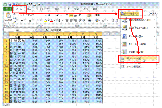The image size is (162, 108).
Task: Expand アイコン セット(I) submenu
Action: (x=139, y=52)
